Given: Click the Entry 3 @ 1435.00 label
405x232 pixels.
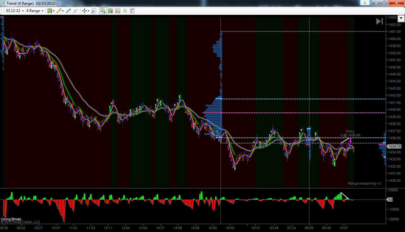Looking at the screenshot, I should (350, 133).
